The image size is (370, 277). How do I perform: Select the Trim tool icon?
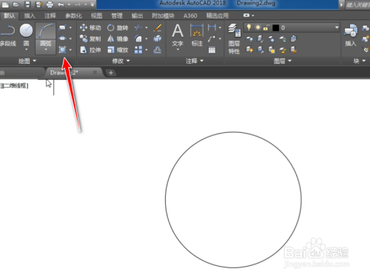pos(138,27)
